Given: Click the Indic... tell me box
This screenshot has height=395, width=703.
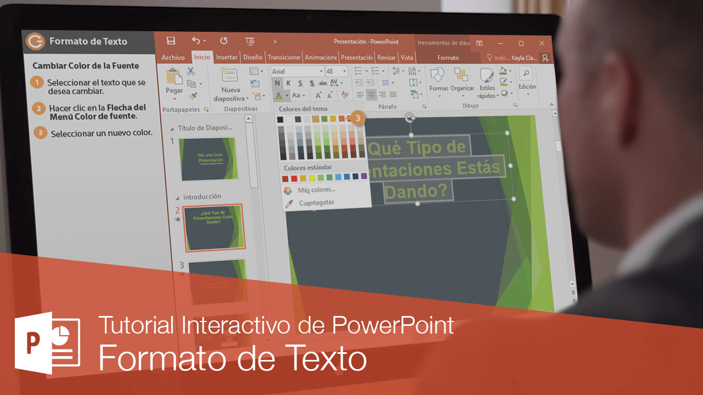Looking at the screenshot, I should pyautogui.click(x=499, y=58).
